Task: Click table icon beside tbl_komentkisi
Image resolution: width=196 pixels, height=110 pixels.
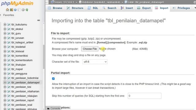Action: 9,56
